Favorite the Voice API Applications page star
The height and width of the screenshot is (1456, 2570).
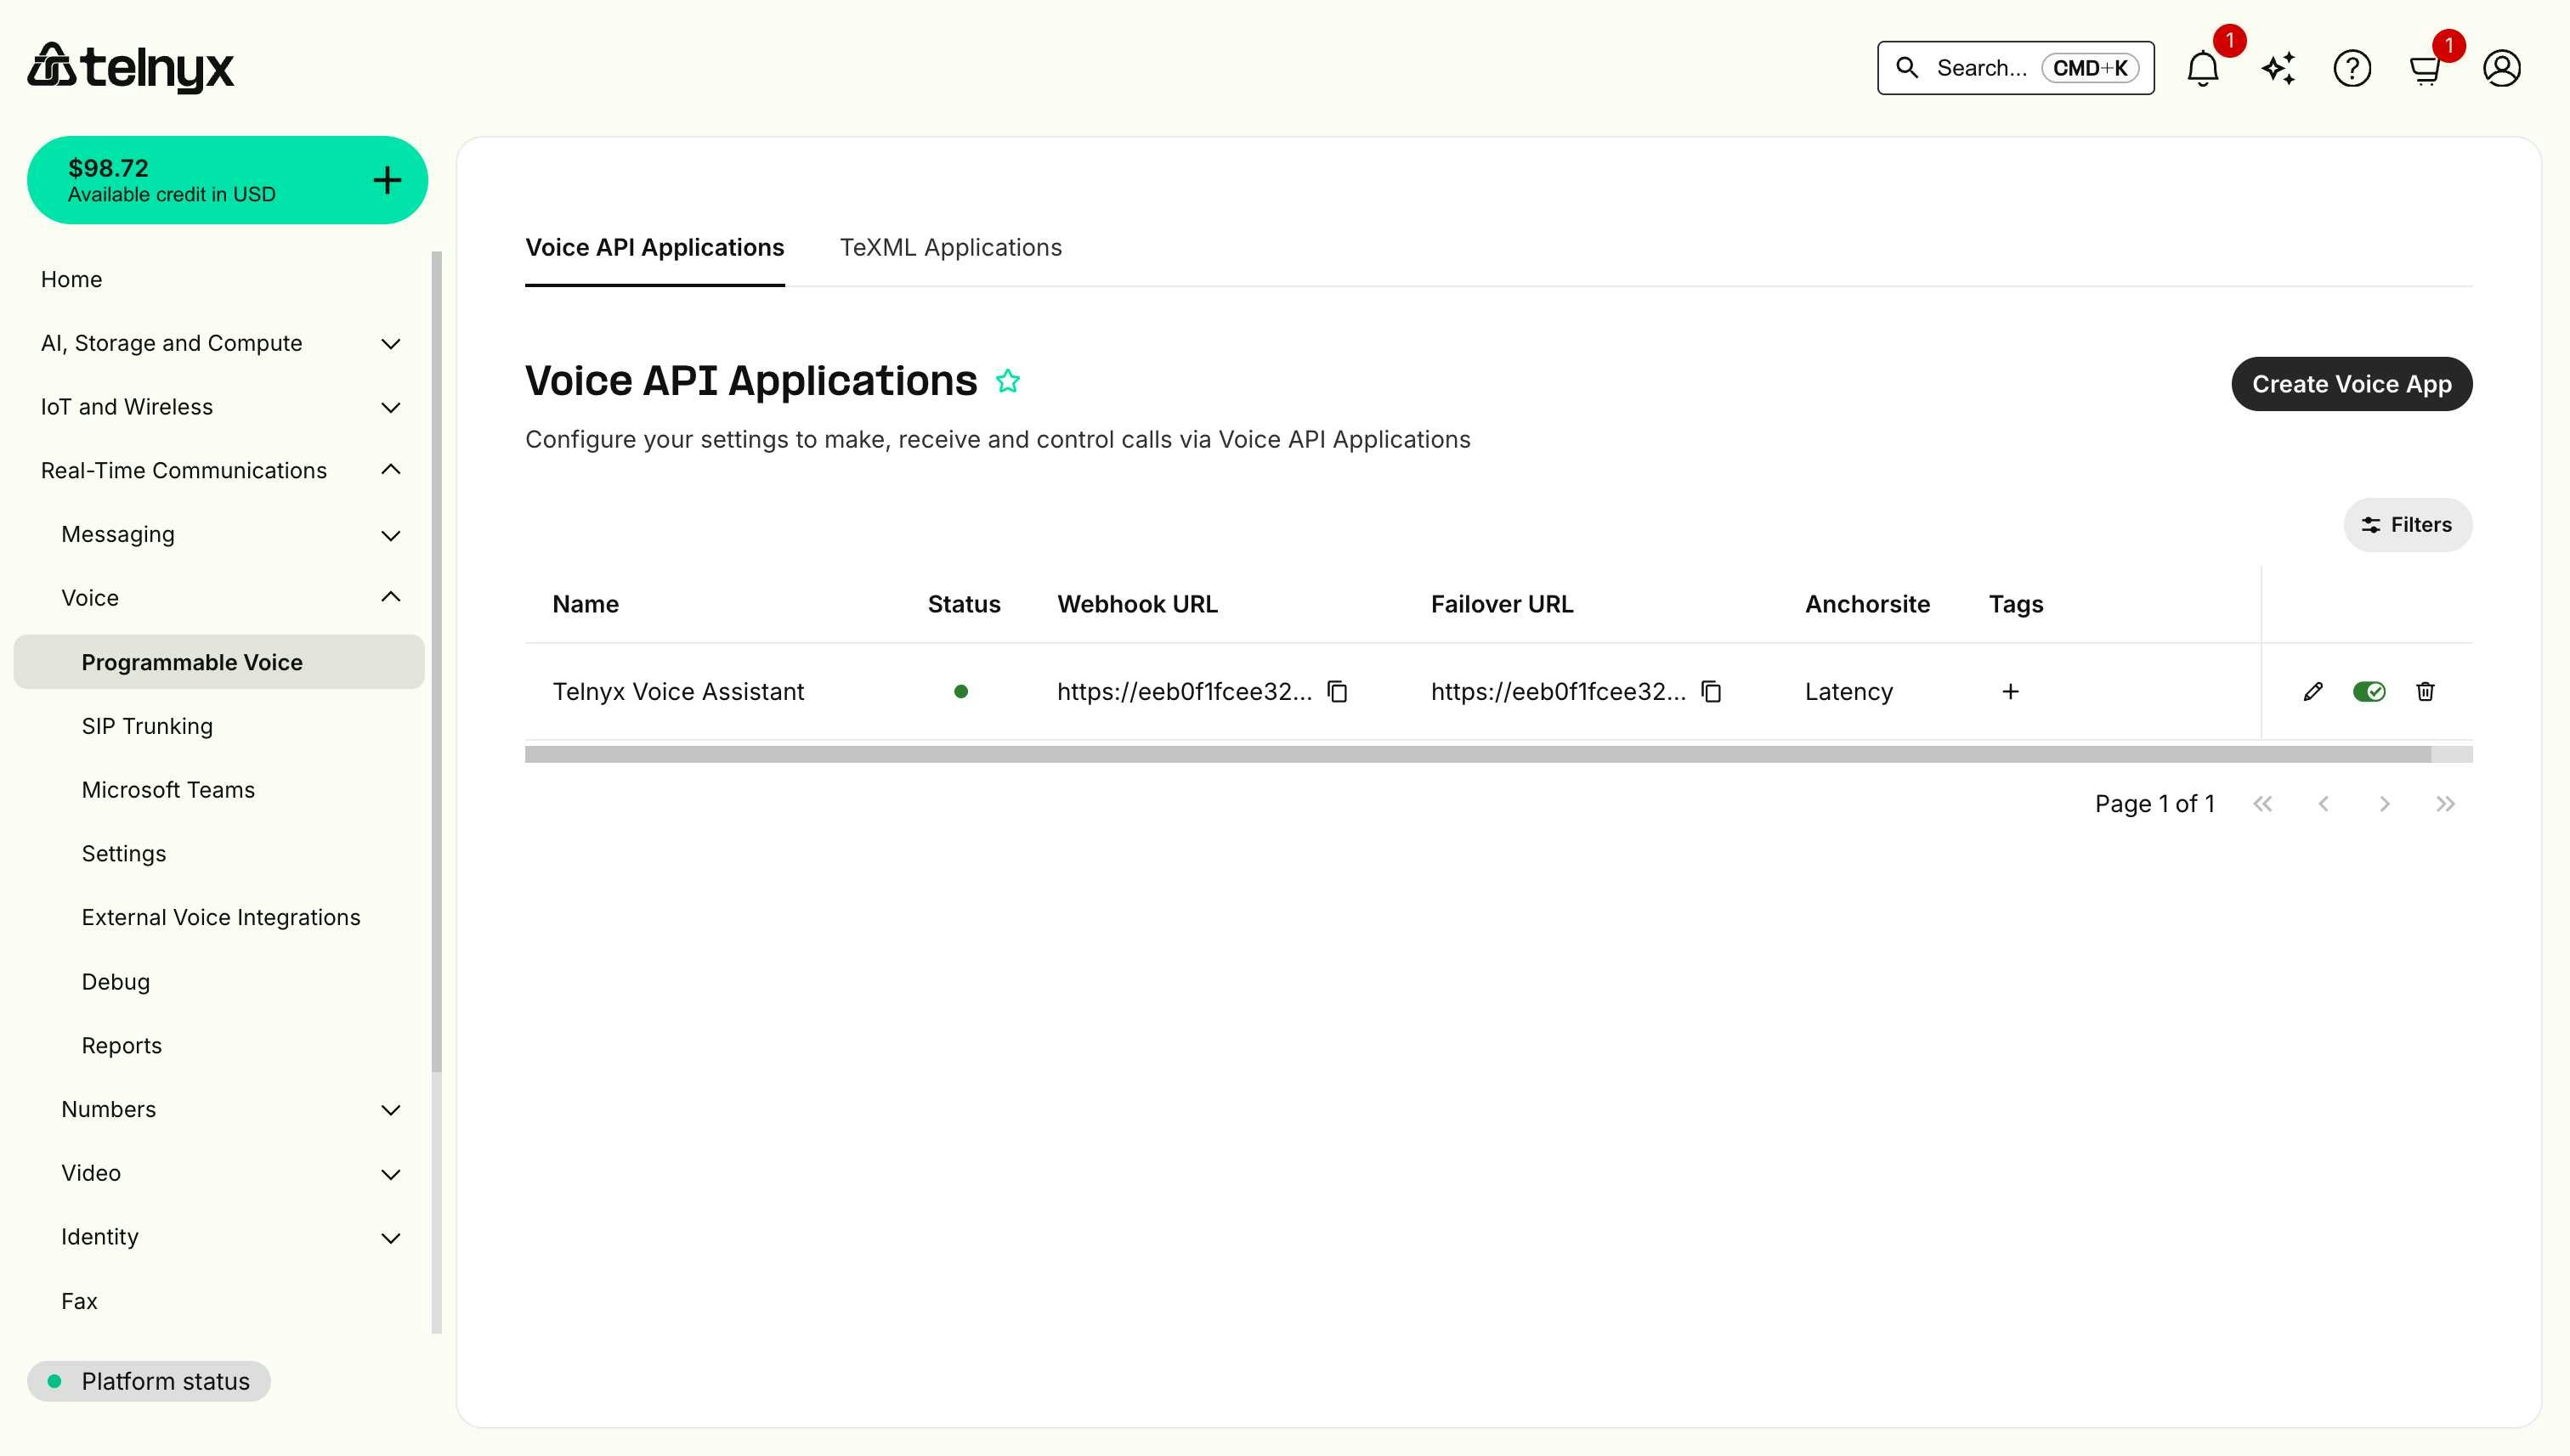(1007, 381)
